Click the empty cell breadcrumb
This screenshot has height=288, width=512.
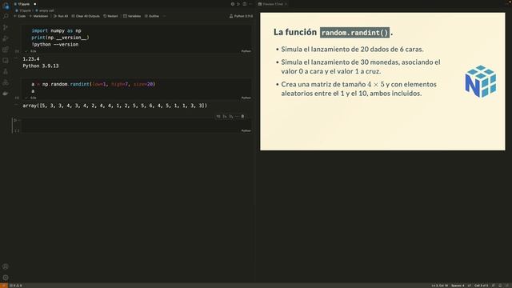pyautogui.click(x=45, y=10)
